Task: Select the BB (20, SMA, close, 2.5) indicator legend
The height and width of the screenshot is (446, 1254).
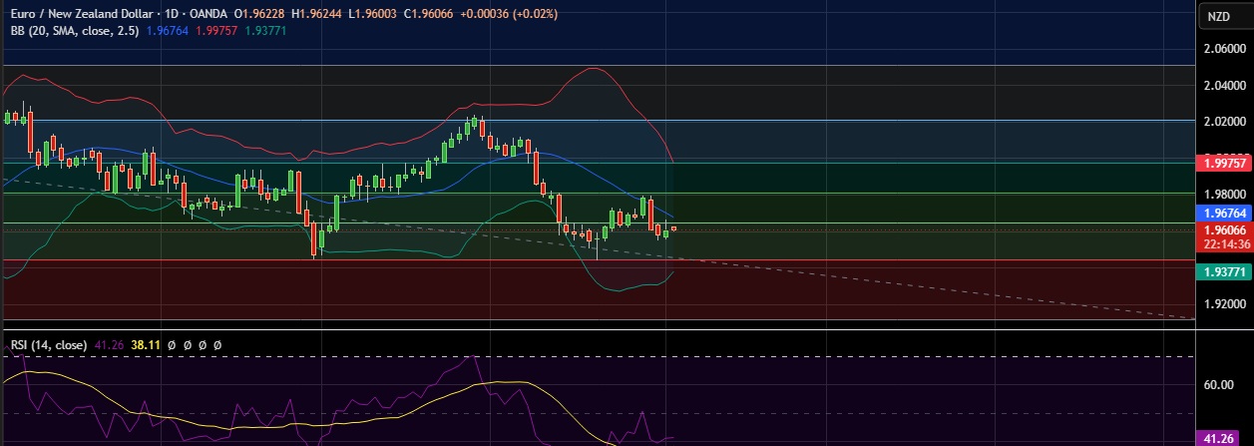Action: (74, 31)
